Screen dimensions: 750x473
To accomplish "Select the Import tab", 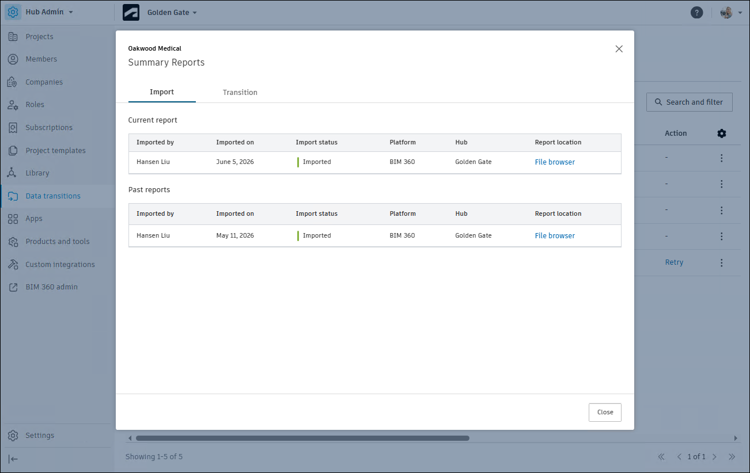I will pos(162,92).
